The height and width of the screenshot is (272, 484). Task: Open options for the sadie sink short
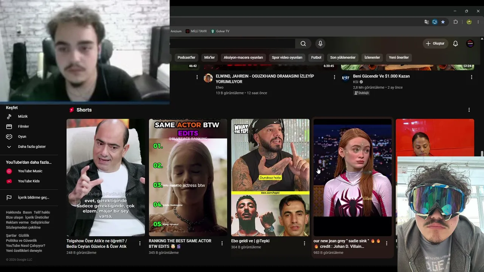coord(386,244)
